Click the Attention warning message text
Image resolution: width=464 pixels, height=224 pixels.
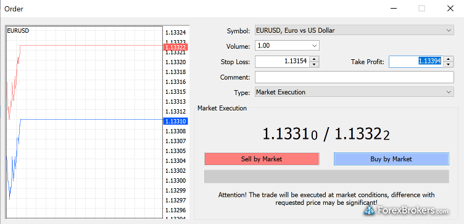pos(326,199)
